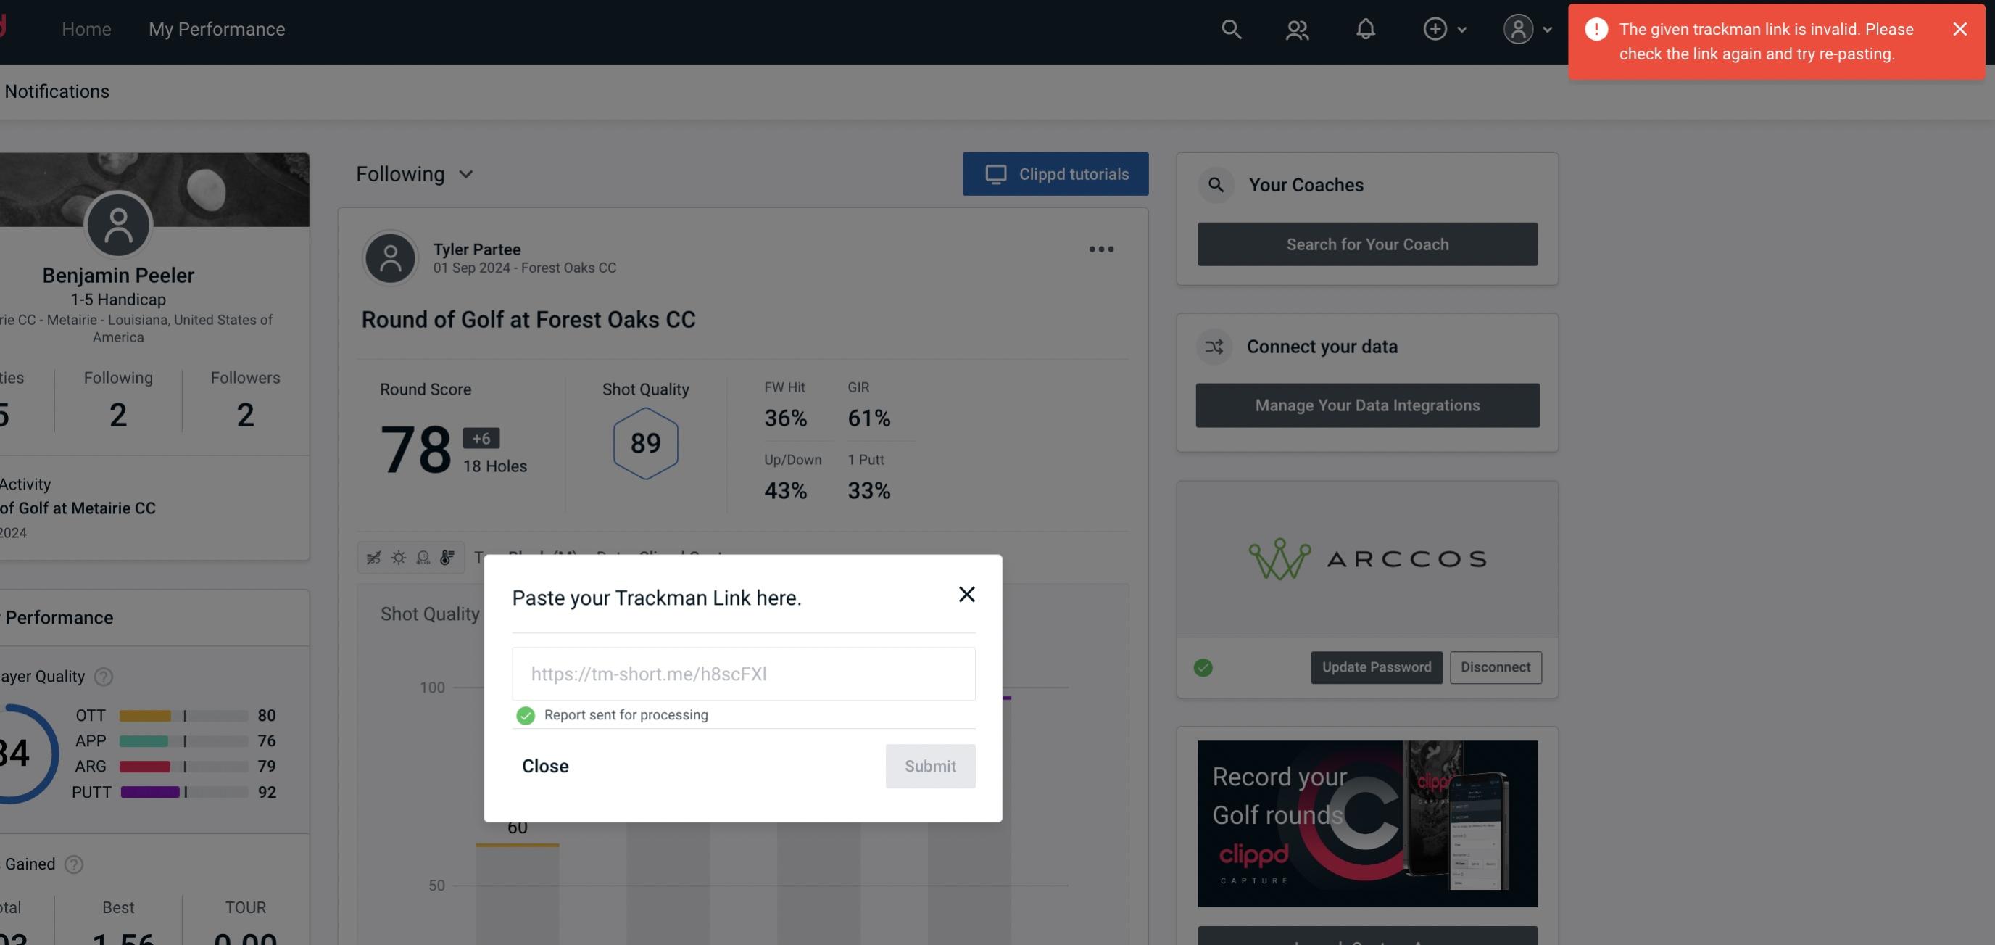The image size is (1995, 945).
Task: Click the notifications bell icon
Action: coord(1365,28)
